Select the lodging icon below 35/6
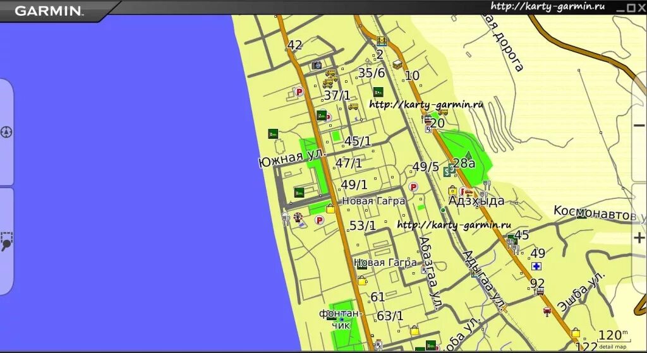This screenshot has height=353, width=647. click(378, 92)
